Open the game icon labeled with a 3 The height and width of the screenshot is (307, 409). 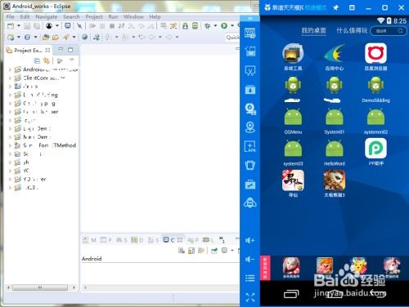(335, 180)
